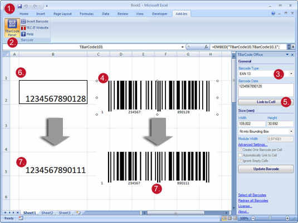Click the Barcode Data text field

pyautogui.click(x=266, y=90)
